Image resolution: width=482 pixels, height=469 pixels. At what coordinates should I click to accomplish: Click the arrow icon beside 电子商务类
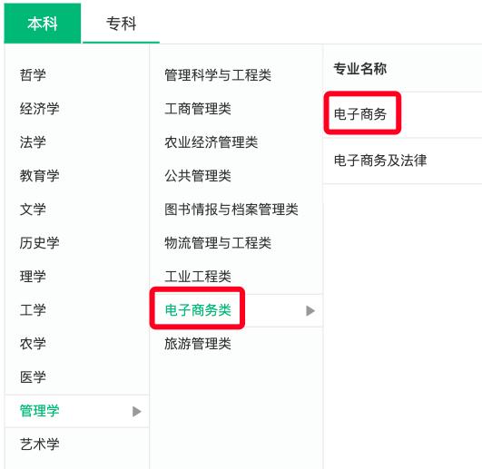point(310,310)
